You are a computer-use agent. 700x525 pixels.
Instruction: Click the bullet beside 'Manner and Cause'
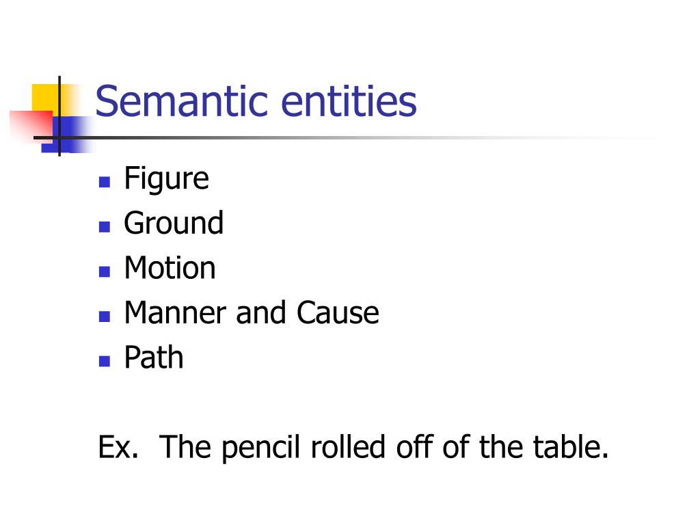pyautogui.click(x=105, y=317)
